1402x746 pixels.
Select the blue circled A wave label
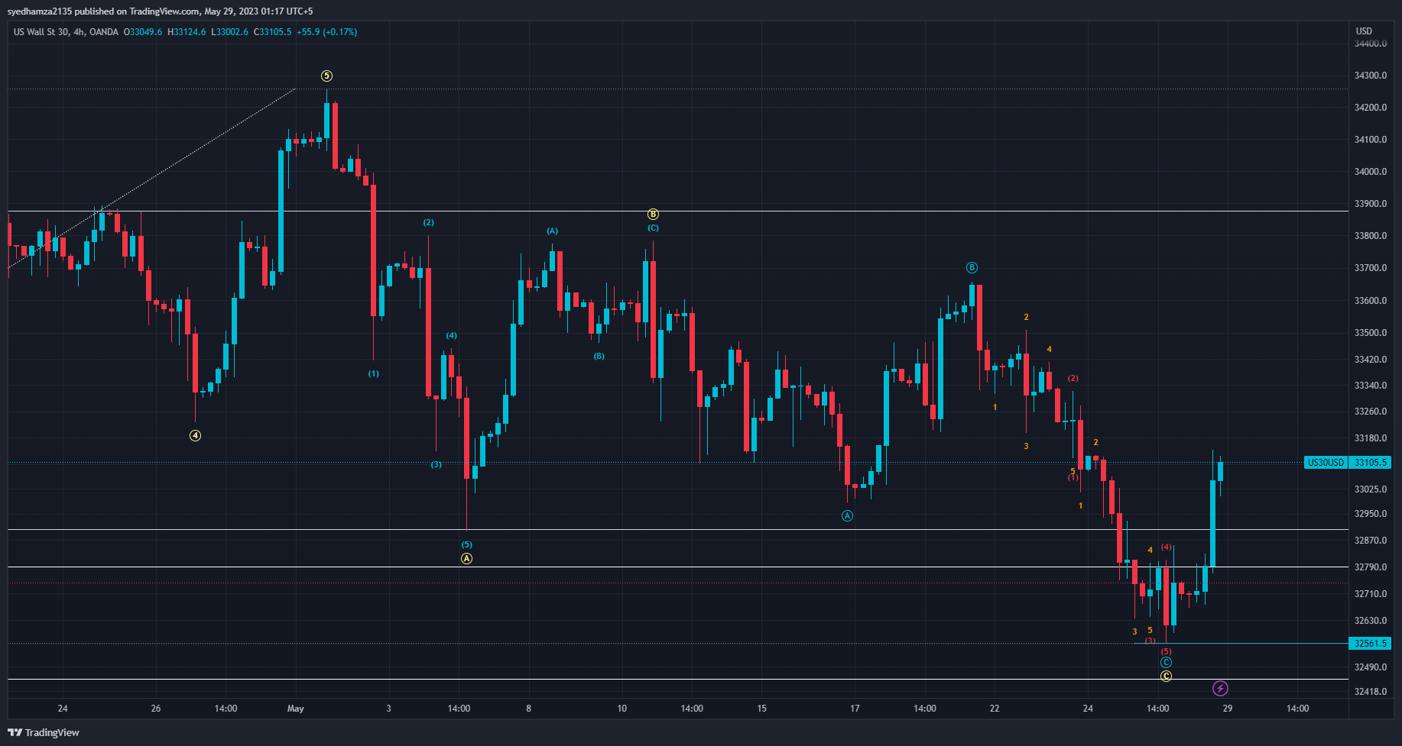point(847,515)
